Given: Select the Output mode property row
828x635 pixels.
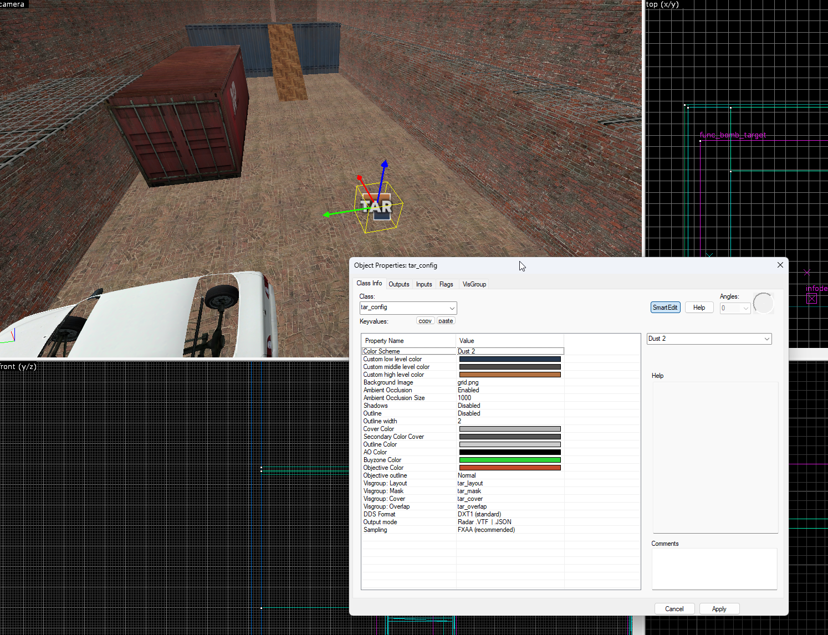Looking at the screenshot, I should pyautogui.click(x=463, y=522).
